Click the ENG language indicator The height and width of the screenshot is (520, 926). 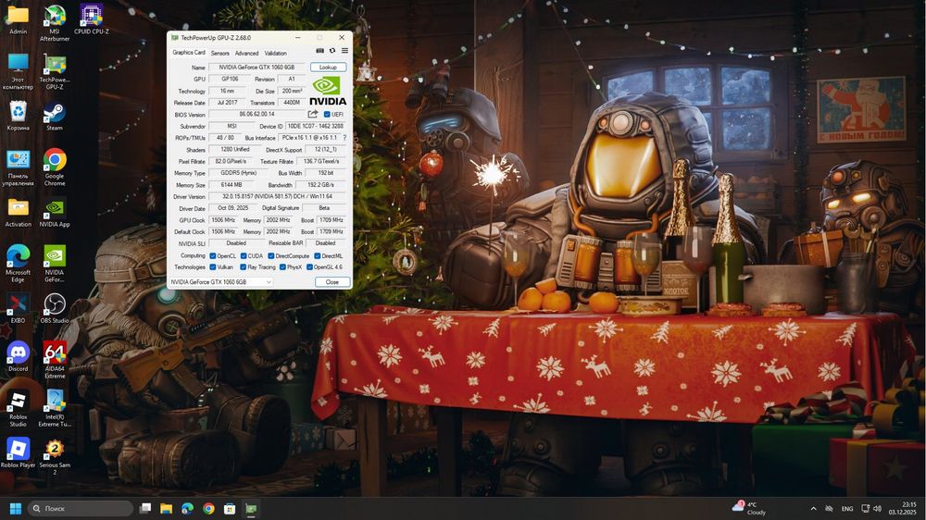click(847, 508)
